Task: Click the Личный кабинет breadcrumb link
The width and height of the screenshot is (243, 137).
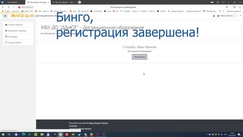Action: point(48,33)
